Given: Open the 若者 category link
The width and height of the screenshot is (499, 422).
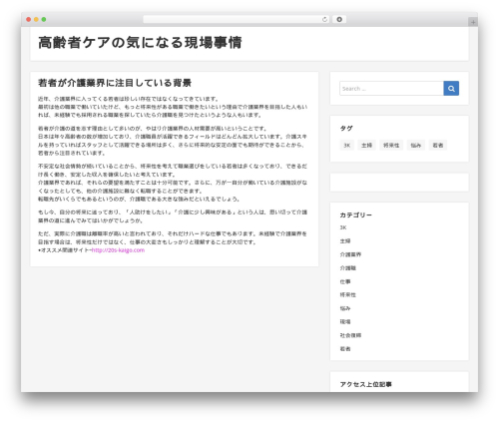Looking at the screenshot, I should click(345, 349).
